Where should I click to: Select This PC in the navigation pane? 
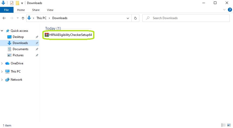16,72
